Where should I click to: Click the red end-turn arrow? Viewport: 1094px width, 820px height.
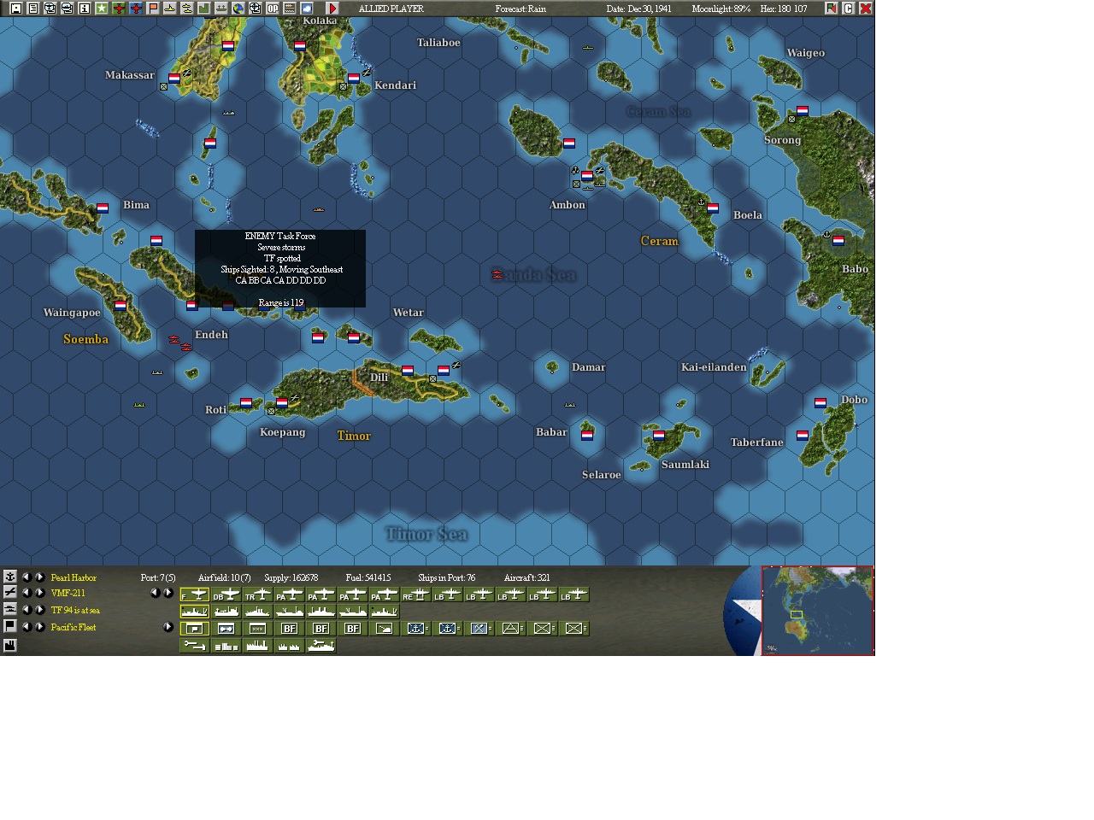(332, 9)
